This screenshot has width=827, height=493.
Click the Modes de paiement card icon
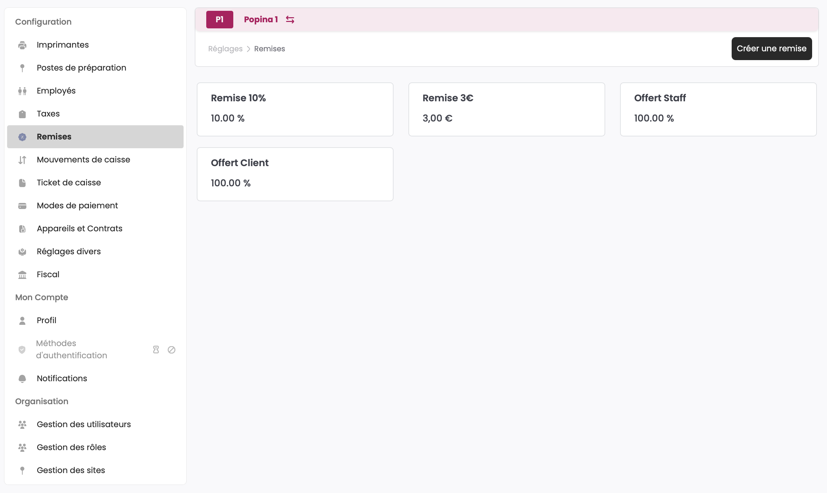22,206
